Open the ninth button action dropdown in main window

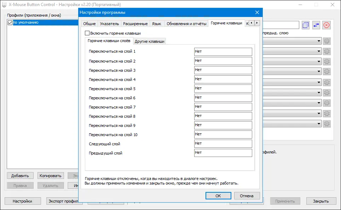[292, 124]
